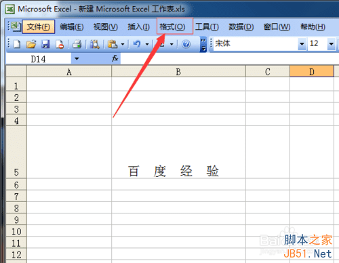The height and width of the screenshot is (263, 339).
Task: Select row 12 header
Action: pos(16,254)
